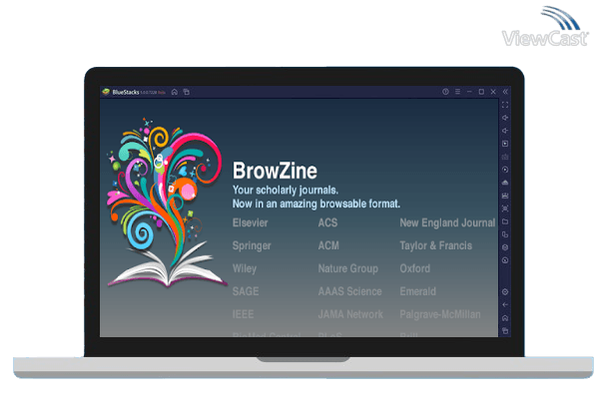The image size is (601, 413).
Task: Select Oxford in the publisher list
Action: click(414, 268)
